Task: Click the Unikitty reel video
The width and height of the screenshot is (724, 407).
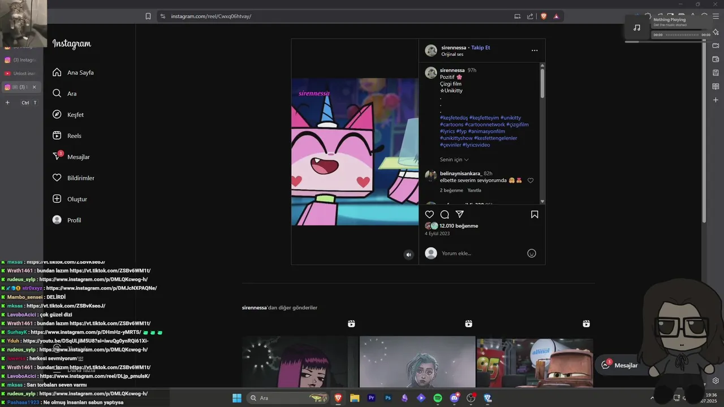Action: tap(355, 151)
